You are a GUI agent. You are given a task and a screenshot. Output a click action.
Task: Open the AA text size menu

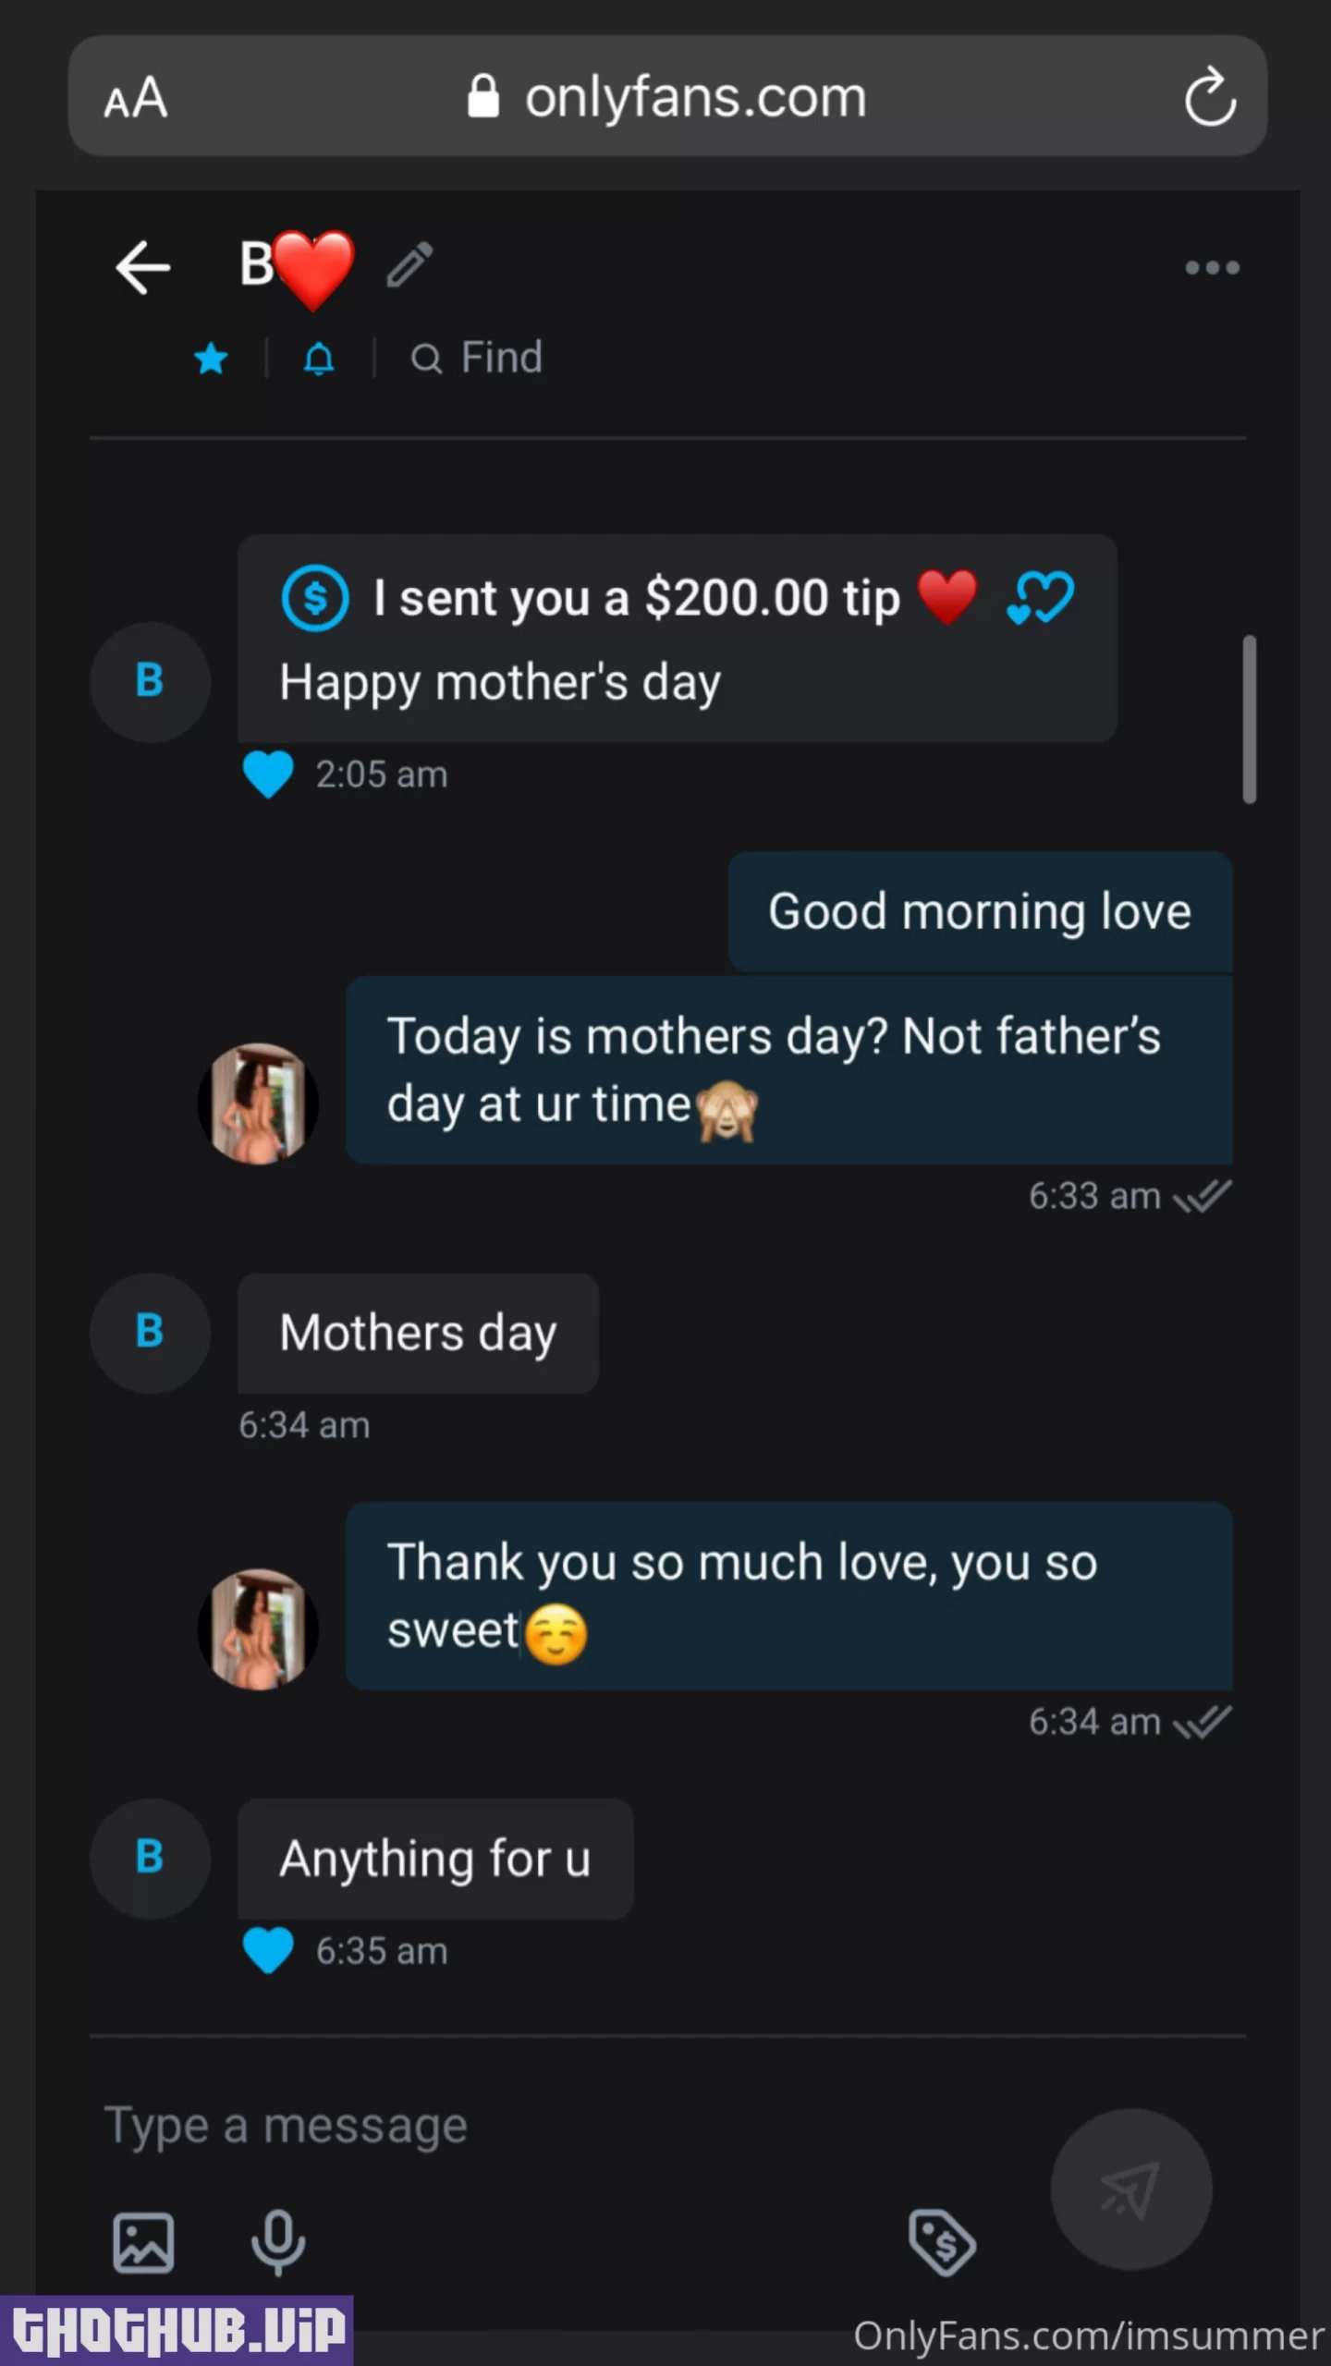click(x=136, y=97)
